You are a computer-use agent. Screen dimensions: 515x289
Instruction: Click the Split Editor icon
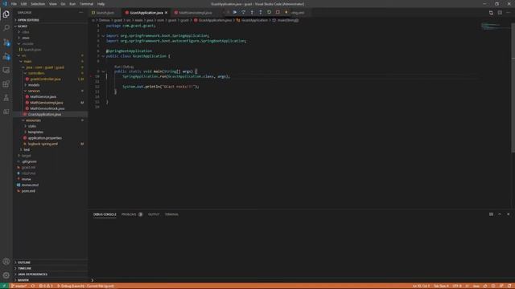tap(500, 13)
